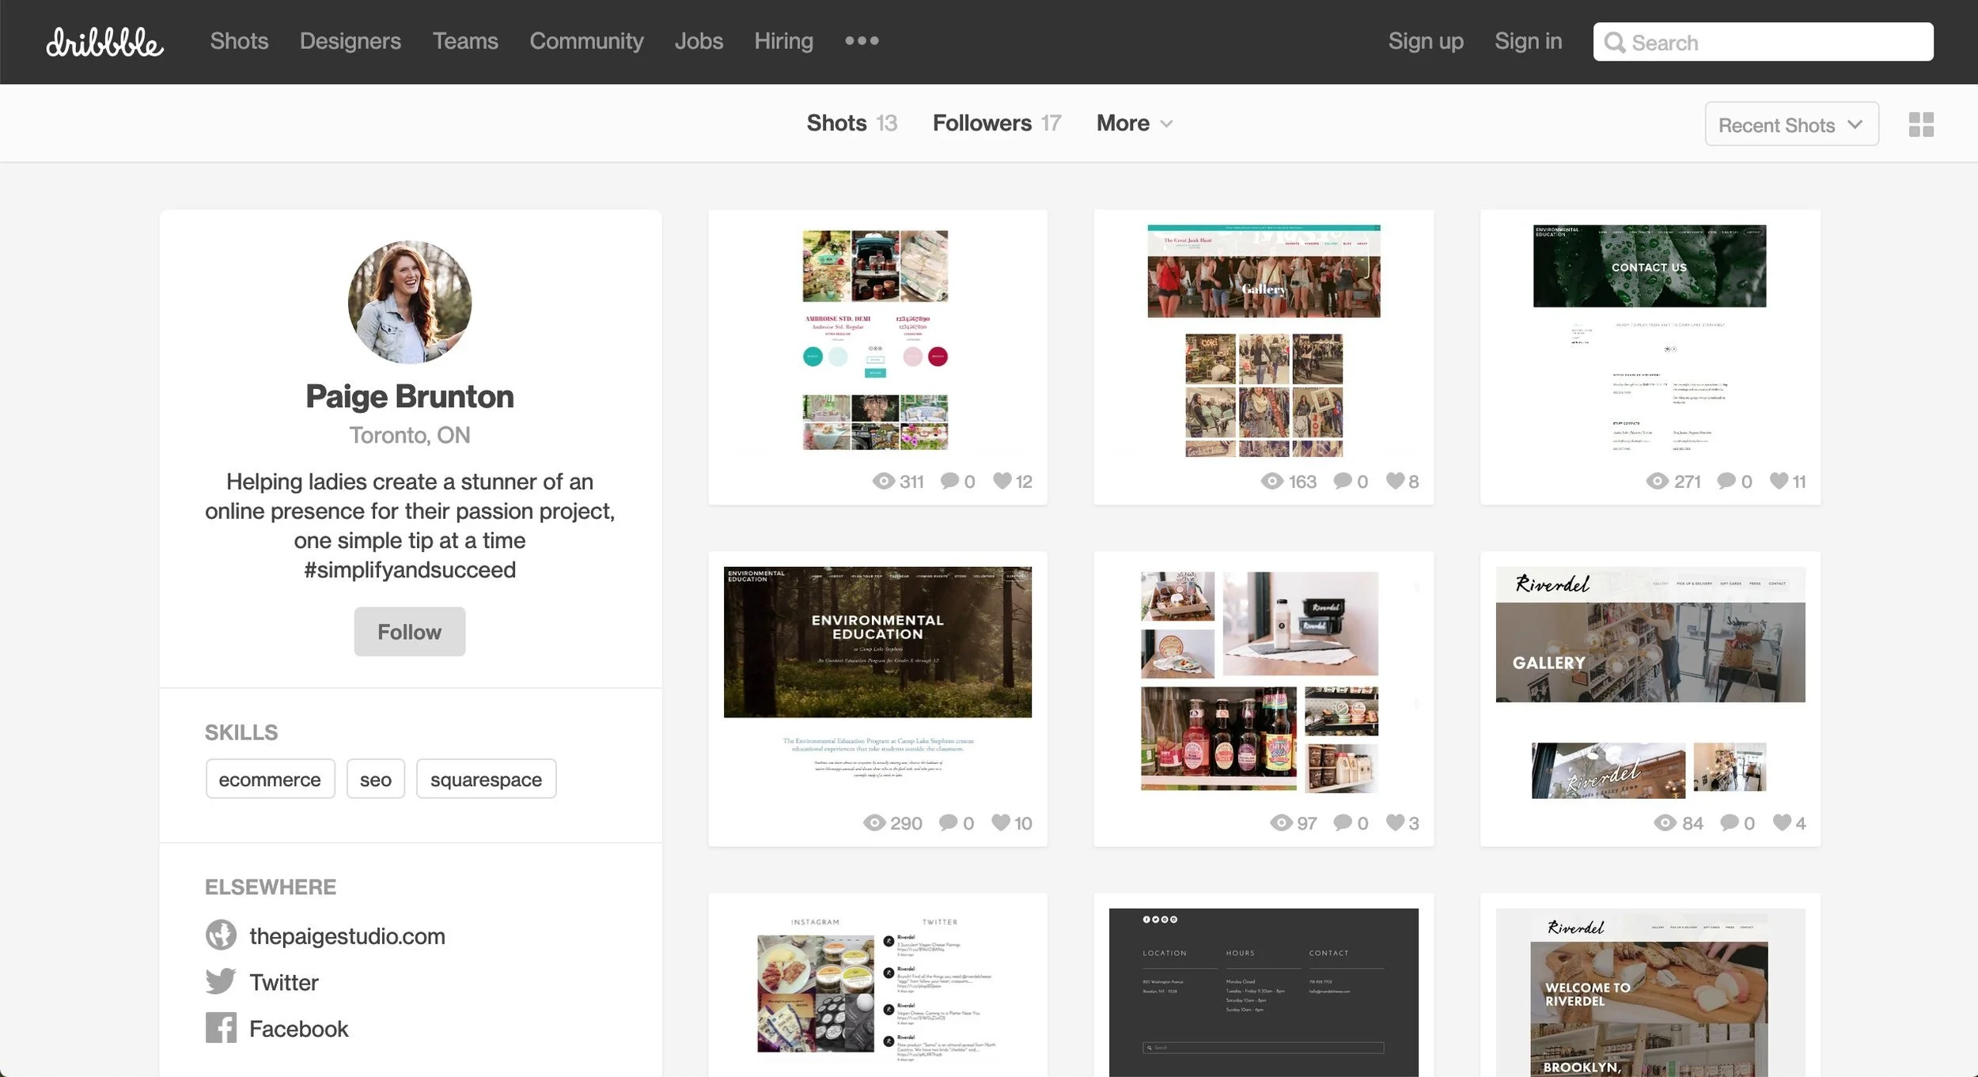Screen dimensions: 1978x1077
Task: Click the heart on Riverdel Gallery shot
Action: 1781,823
